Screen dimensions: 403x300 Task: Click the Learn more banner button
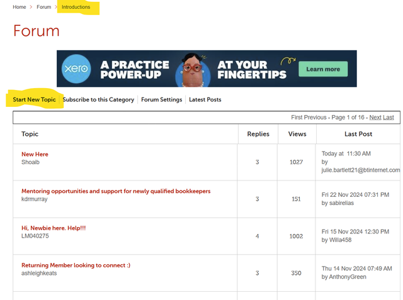coord(323,69)
